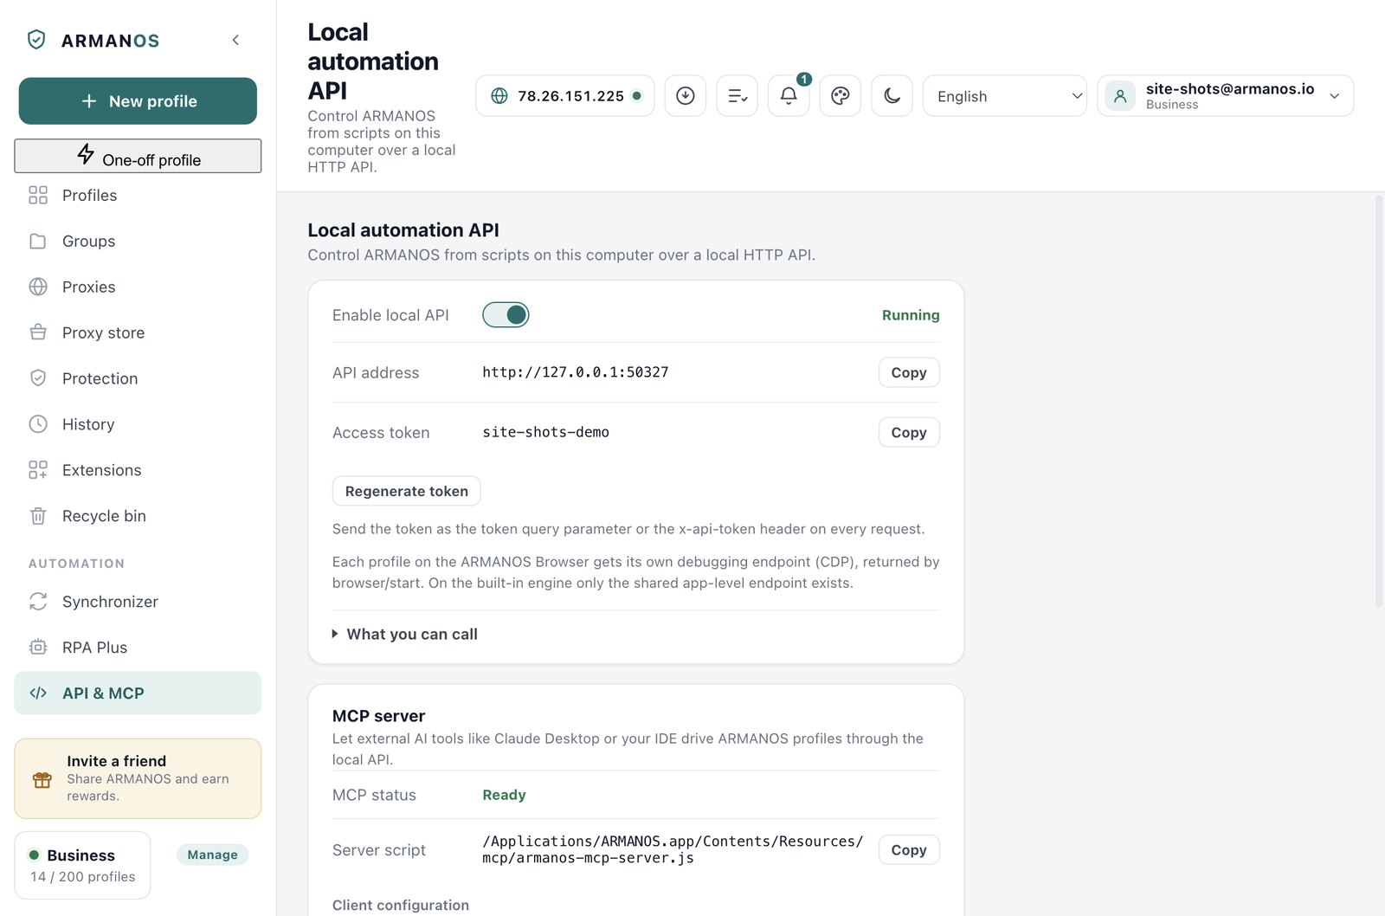Click the History clock icon in the sidebar
The width and height of the screenshot is (1385, 916).
coord(38,424)
